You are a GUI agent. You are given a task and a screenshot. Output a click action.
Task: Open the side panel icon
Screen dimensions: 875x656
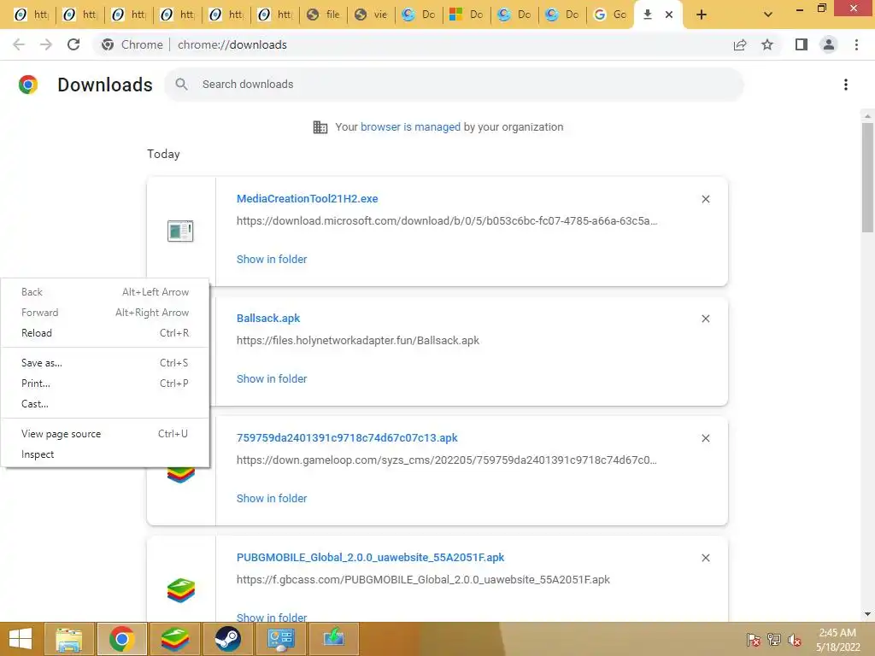802,44
